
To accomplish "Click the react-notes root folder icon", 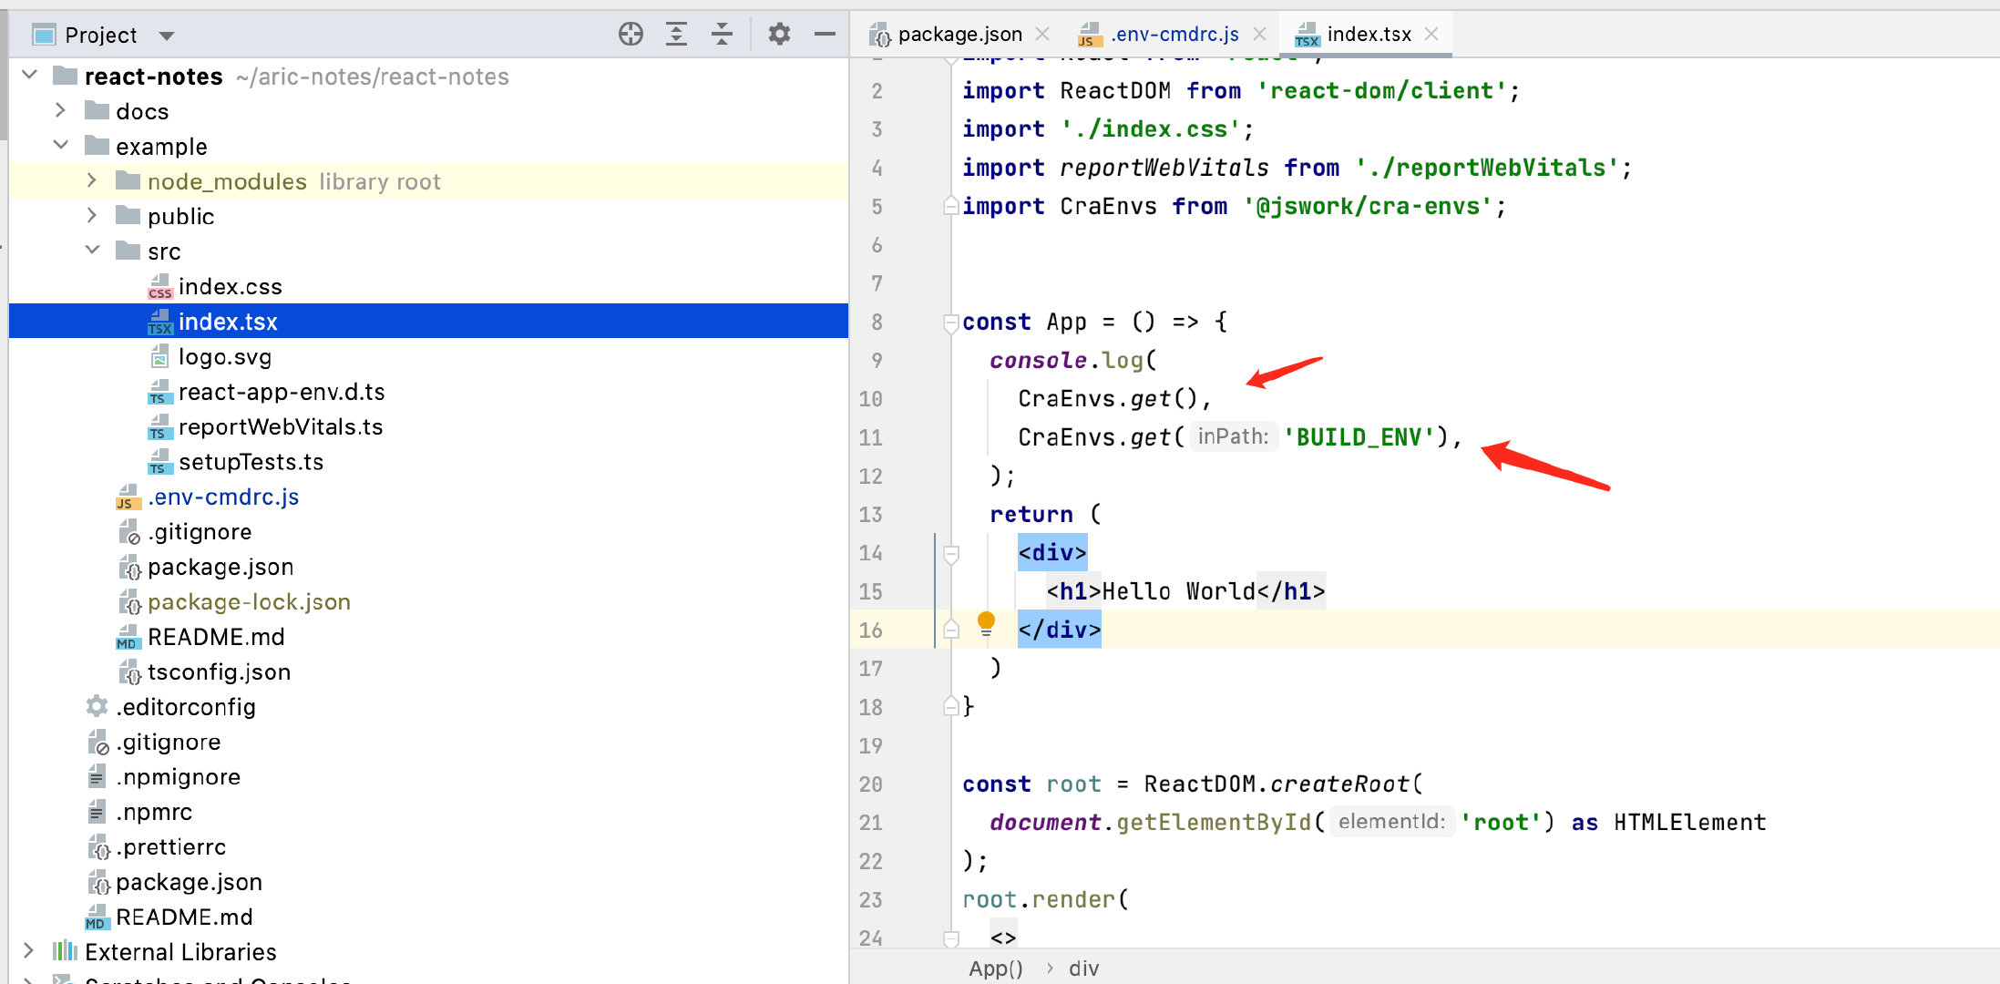I will coord(65,75).
